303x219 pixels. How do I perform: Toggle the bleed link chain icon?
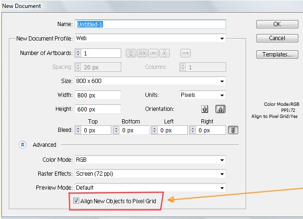pyautogui.click(x=233, y=130)
